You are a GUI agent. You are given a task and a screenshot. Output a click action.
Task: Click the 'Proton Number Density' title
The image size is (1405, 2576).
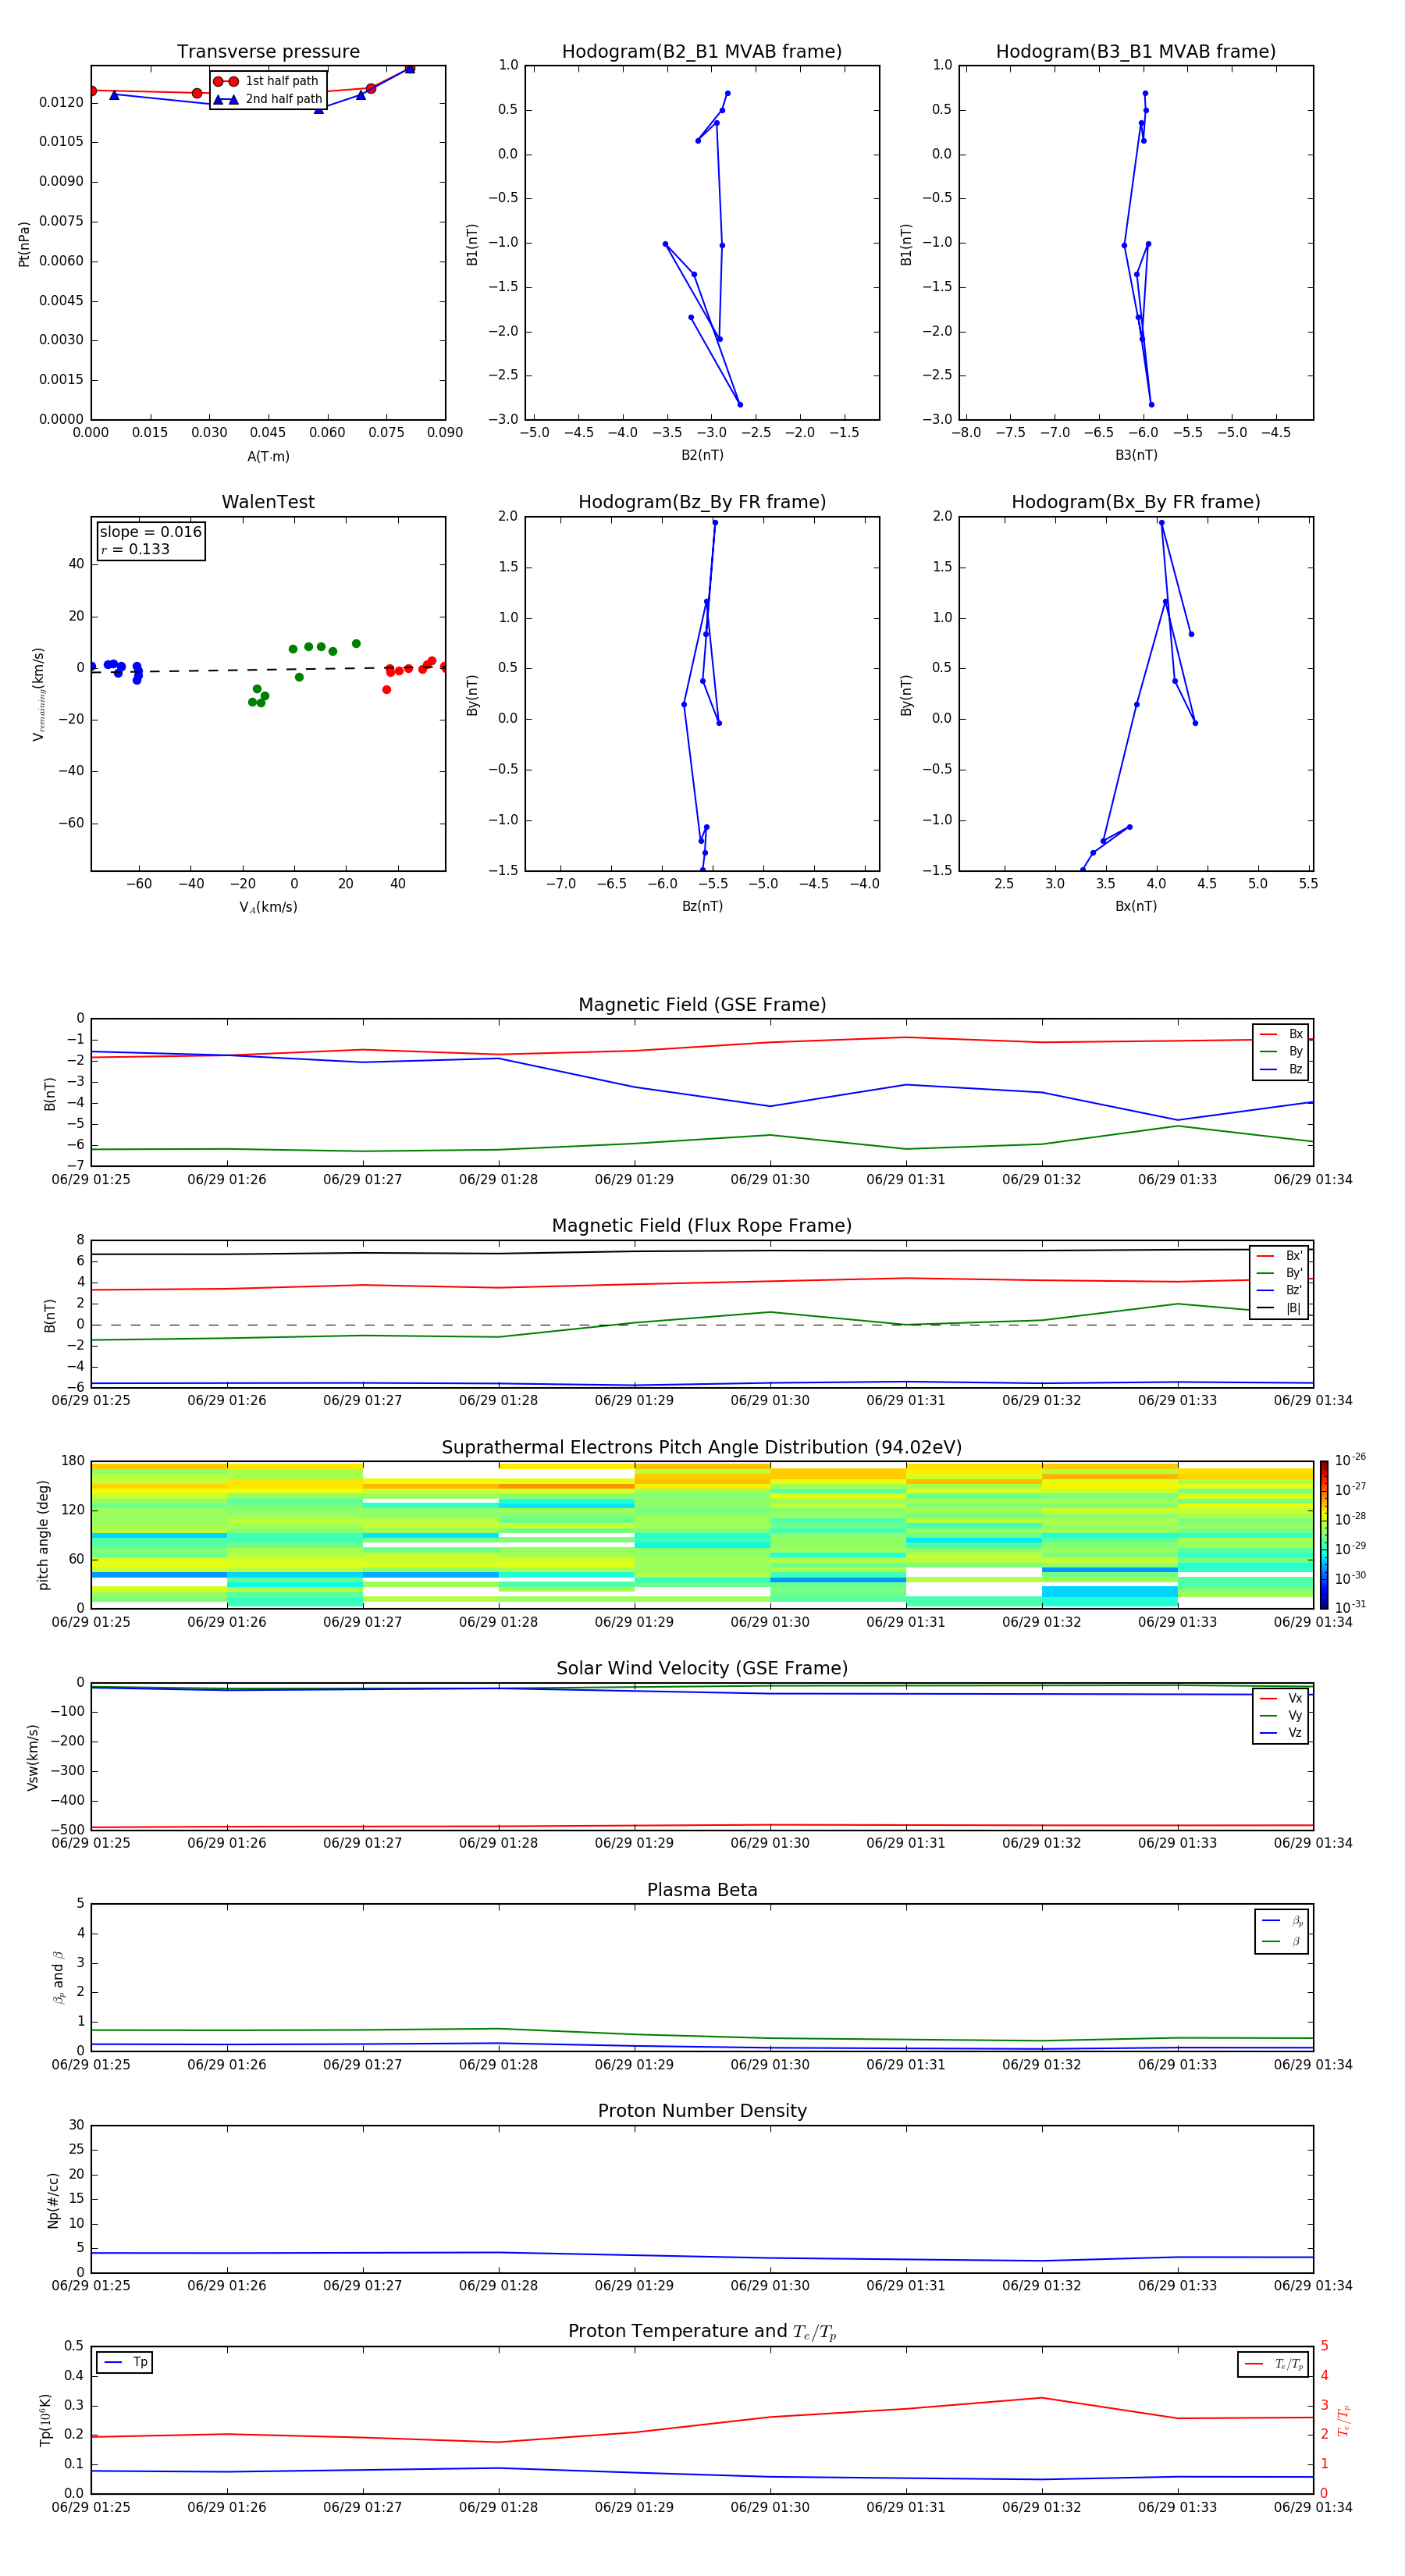pos(702,2111)
